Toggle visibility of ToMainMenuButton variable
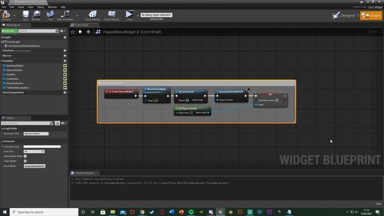The image size is (384, 216). pos(65,88)
